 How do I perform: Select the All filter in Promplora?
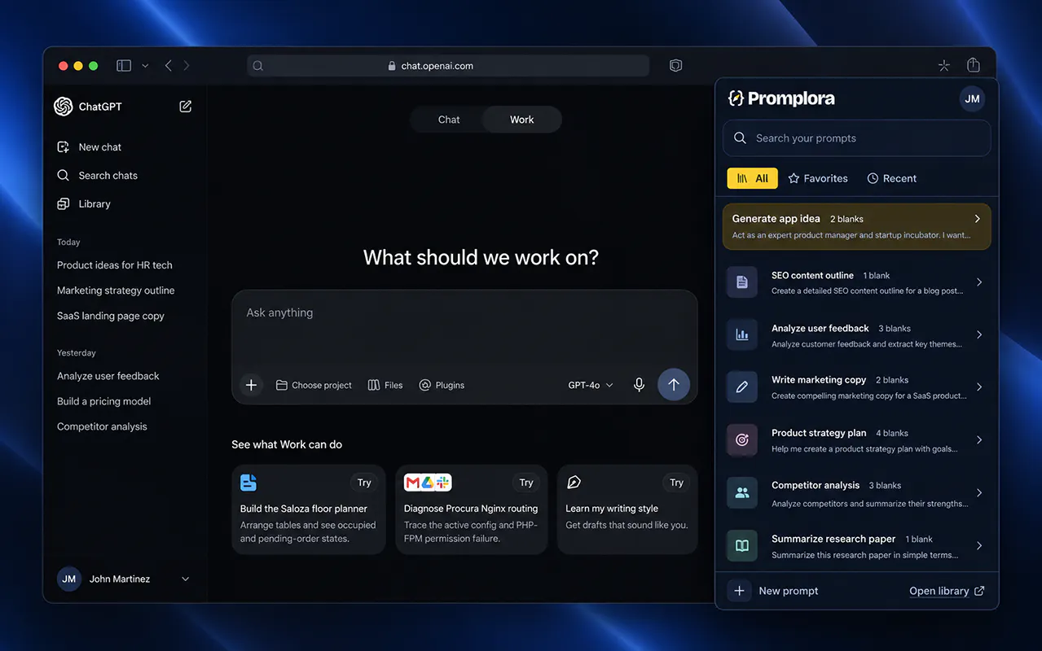[753, 178]
